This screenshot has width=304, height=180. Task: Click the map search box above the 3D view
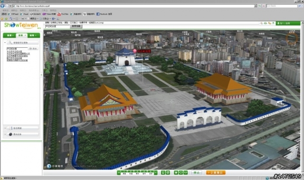pos(57,27)
